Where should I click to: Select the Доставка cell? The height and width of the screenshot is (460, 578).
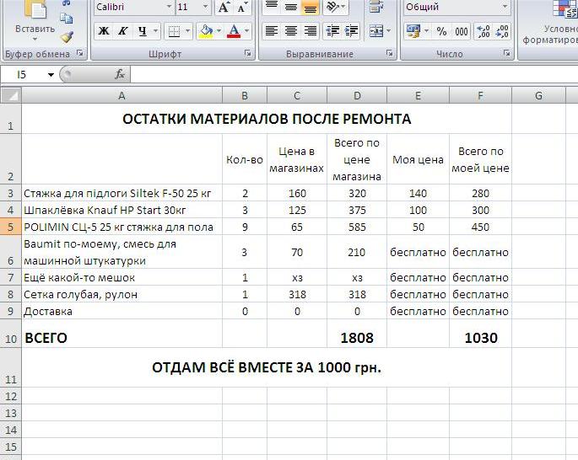point(122,311)
